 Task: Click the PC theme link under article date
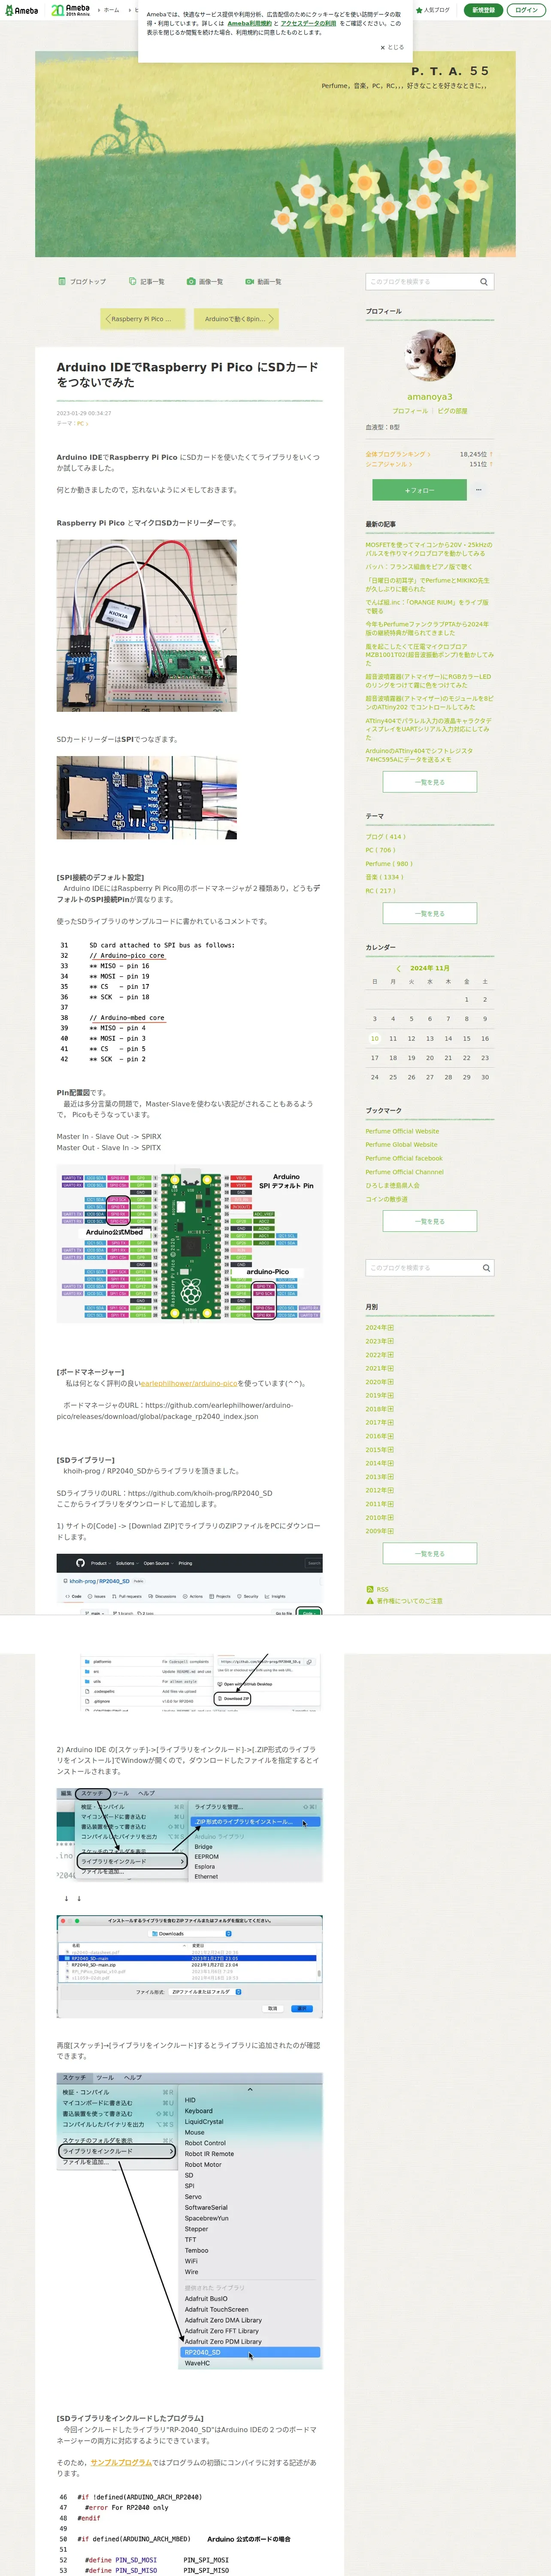click(82, 424)
